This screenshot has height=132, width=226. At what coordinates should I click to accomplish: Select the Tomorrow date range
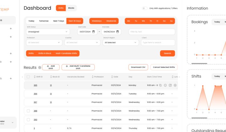tap(44, 21)
